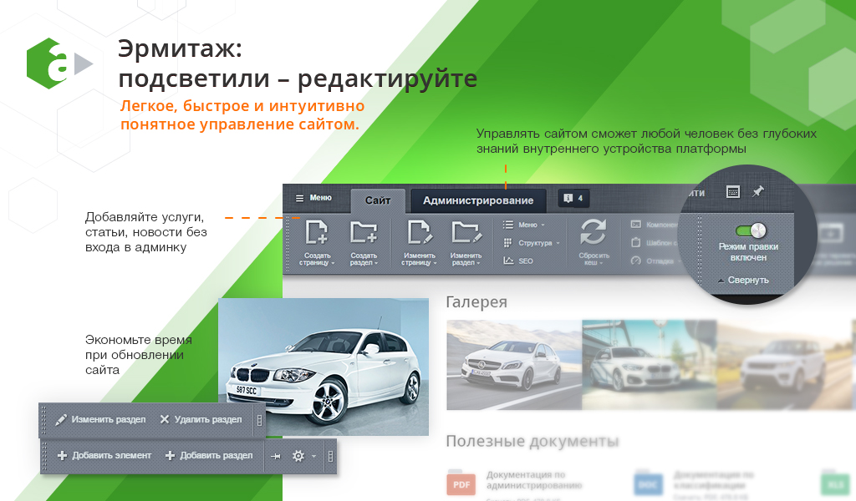
Task: Click the Сбросить кеш refresh icon
Action: pos(593,232)
